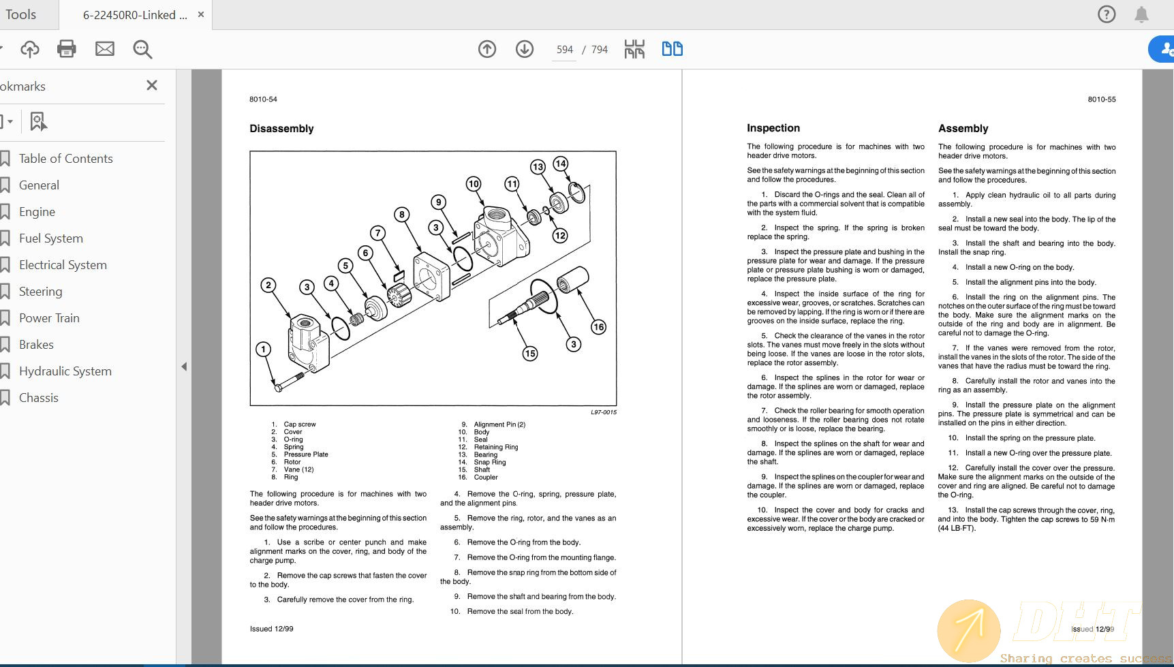Click the find current bookmark icon
Viewport: 1174px width, 667px height.
pyautogui.click(x=38, y=121)
